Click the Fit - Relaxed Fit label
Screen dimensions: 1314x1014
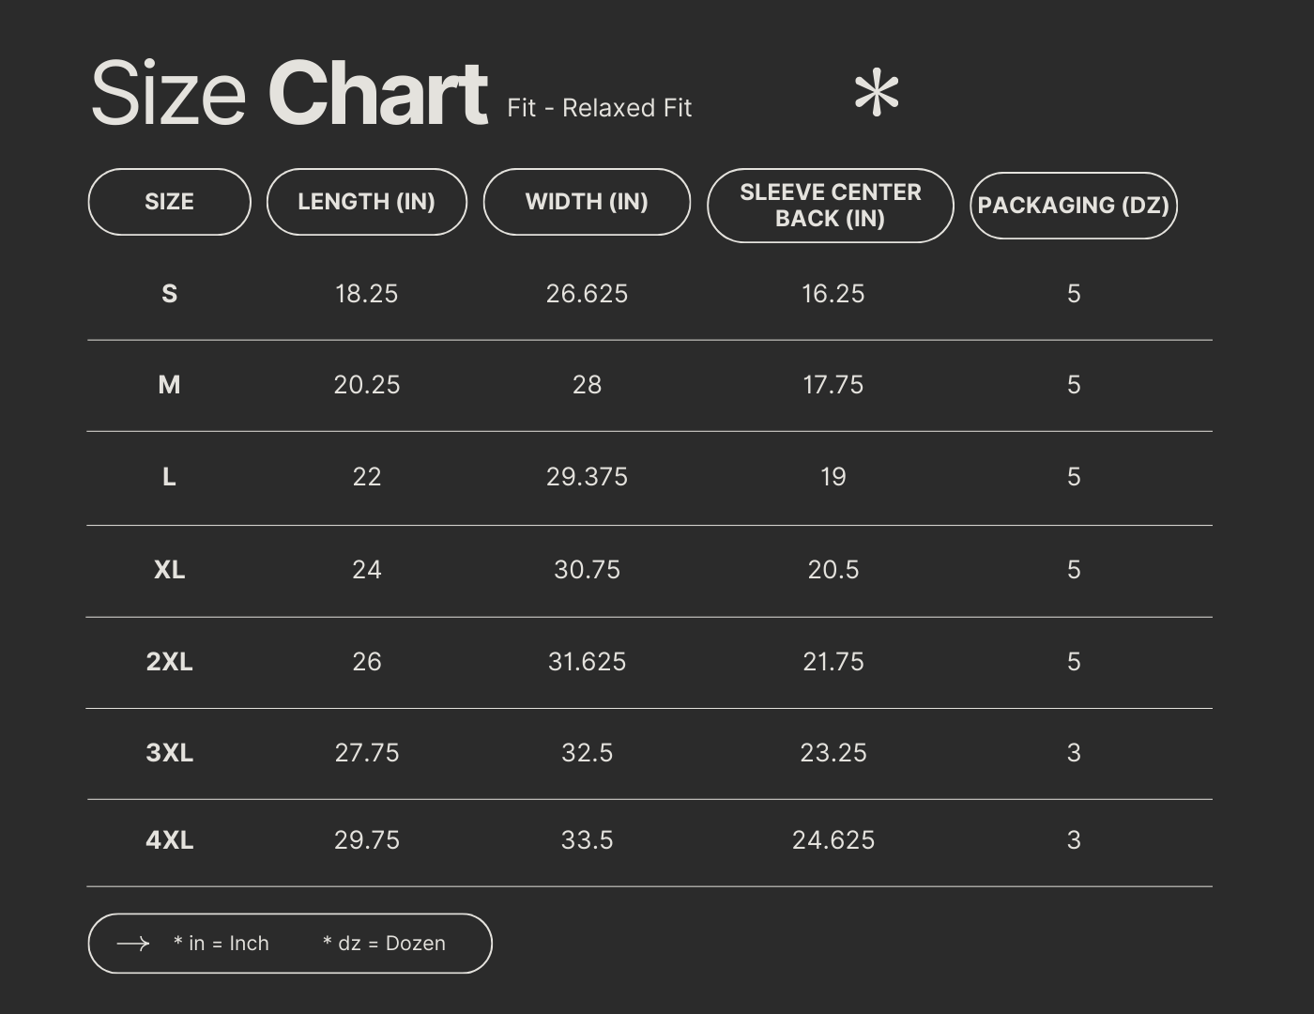599,108
